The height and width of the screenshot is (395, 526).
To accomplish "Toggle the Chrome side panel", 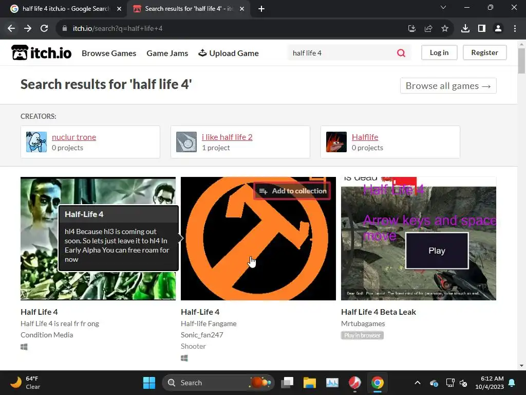I will [482, 29].
